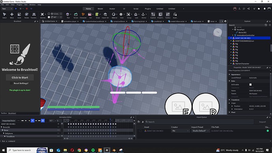Screen dimensions: 272x153
Task: Pause the running test
Action: [20, 9]
